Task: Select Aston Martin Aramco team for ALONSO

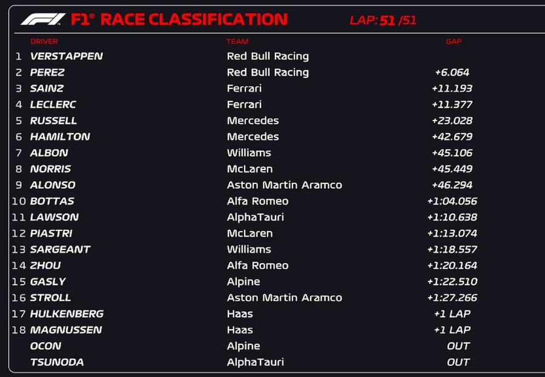Action: tap(285, 185)
